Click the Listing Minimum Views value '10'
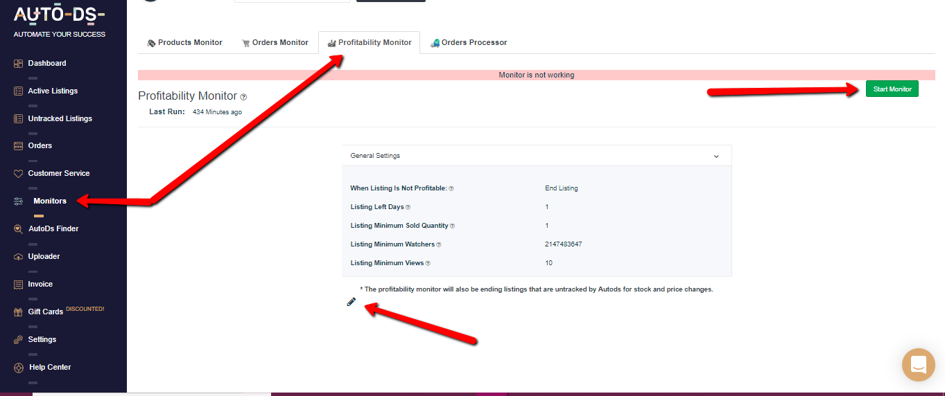Image resolution: width=945 pixels, height=396 pixels. tap(549, 263)
